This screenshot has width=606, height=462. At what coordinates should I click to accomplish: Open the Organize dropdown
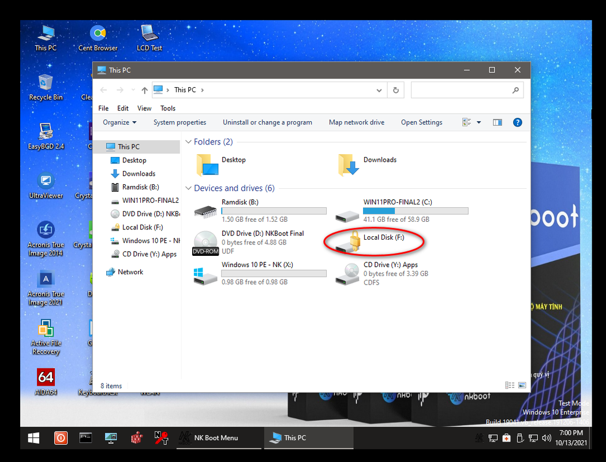point(119,122)
